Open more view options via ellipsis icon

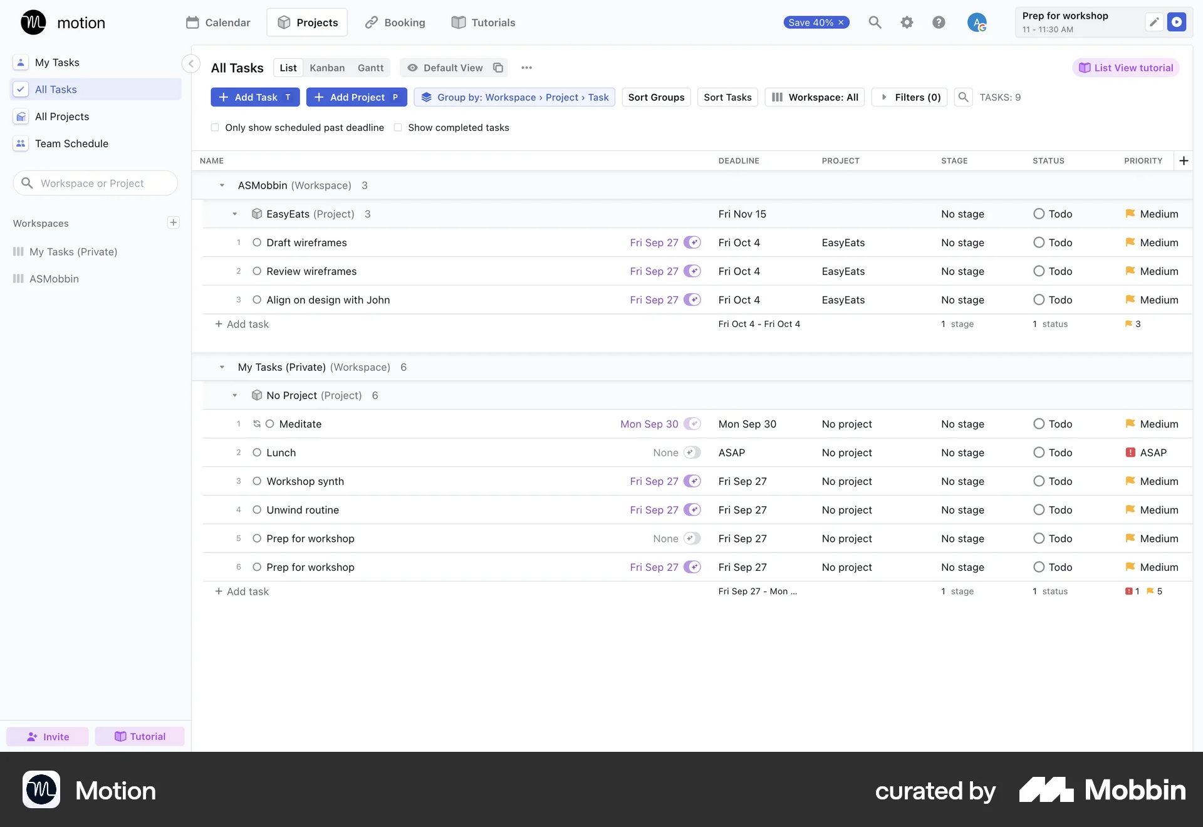coord(526,68)
